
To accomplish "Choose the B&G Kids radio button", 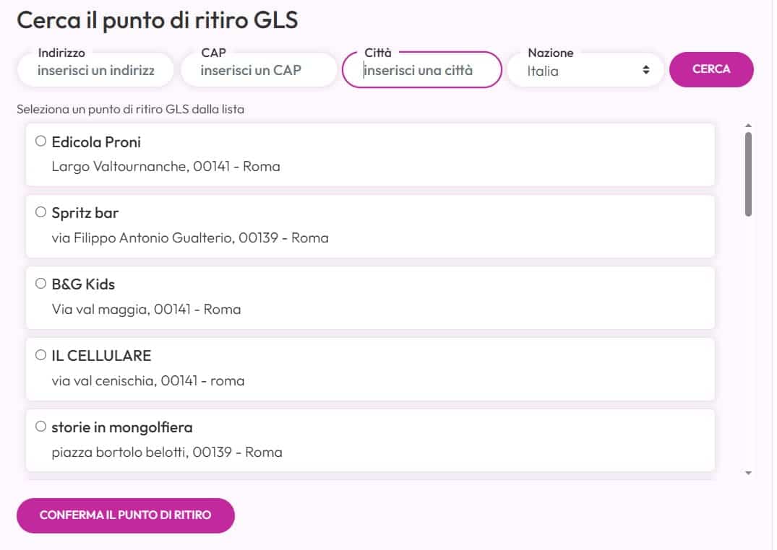I will pyautogui.click(x=40, y=284).
